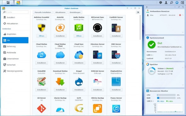Open the notifications speech bubble icon
The width and height of the screenshot is (186, 116).
(x=161, y=2)
